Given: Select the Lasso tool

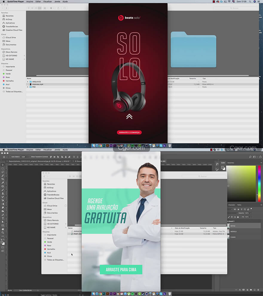Looking at the screenshot, I should point(3,172).
